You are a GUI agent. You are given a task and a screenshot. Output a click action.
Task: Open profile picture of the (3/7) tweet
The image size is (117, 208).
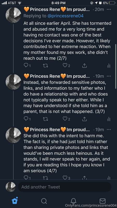click(x=13, y=82)
